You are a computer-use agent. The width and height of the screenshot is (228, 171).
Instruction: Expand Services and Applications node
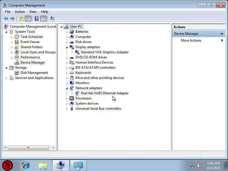pos(6,78)
